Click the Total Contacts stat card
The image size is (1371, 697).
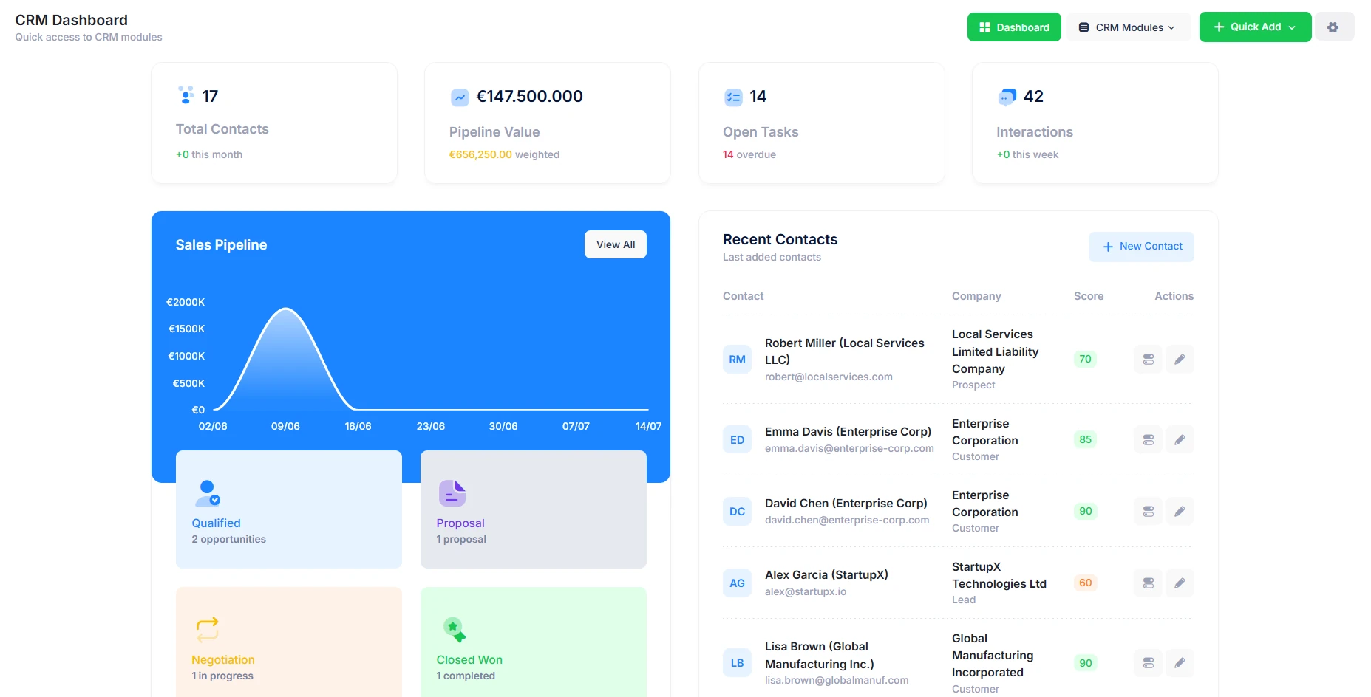click(274, 123)
